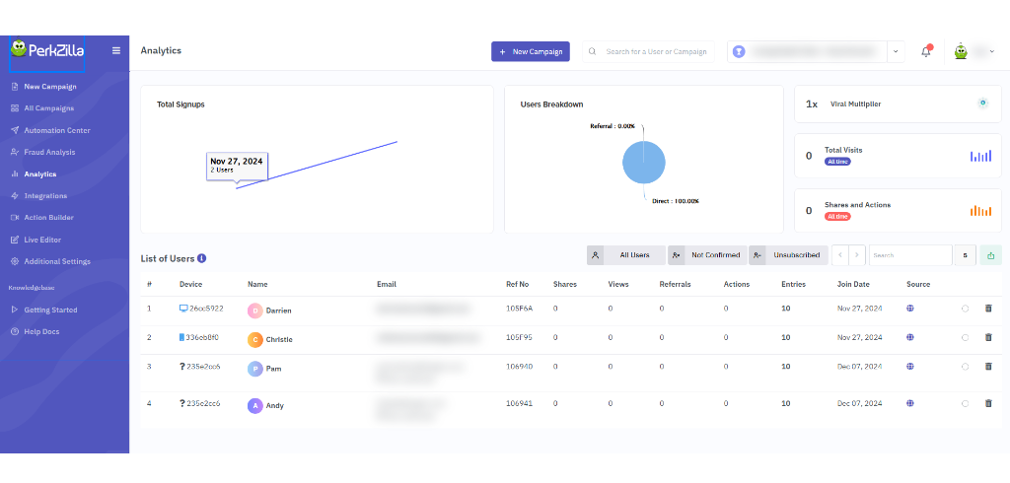Filter the list by Not Confirmed users

tap(706, 255)
